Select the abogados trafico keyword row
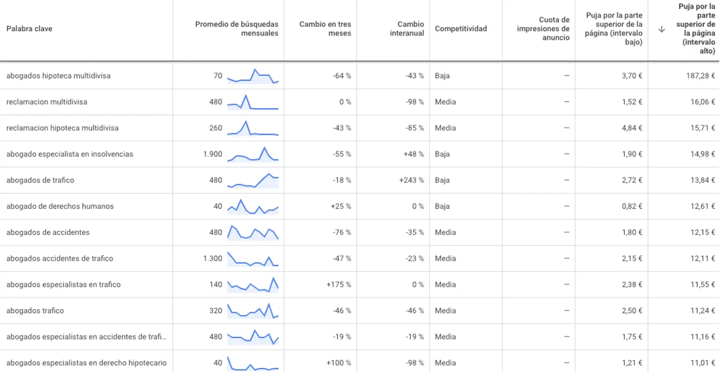 click(x=360, y=311)
